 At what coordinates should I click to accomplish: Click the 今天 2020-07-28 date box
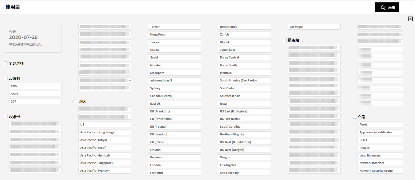point(33,38)
